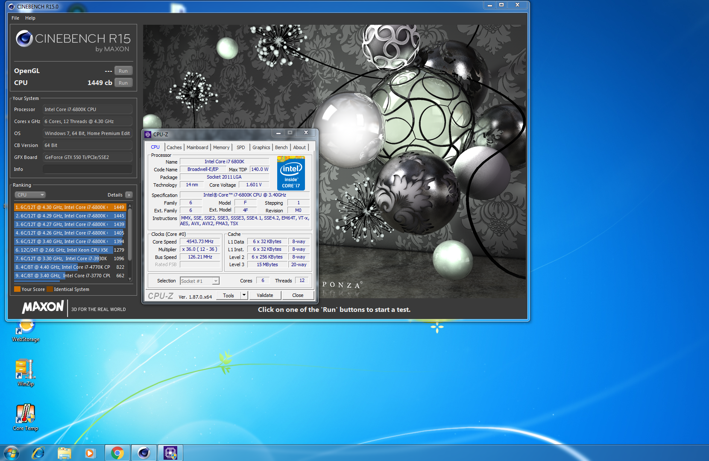
Task: Click the Core Voltage value 1.601 V
Action: point(254,185)
